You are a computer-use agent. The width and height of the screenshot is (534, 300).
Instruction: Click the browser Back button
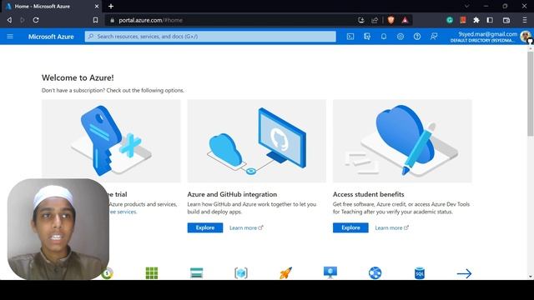click(9, 20)
